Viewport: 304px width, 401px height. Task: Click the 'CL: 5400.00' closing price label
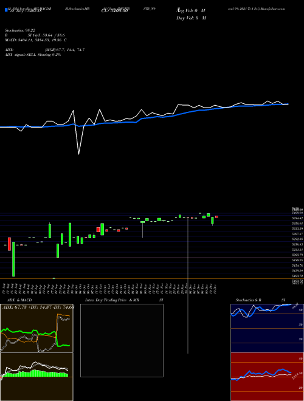point(115,11)
